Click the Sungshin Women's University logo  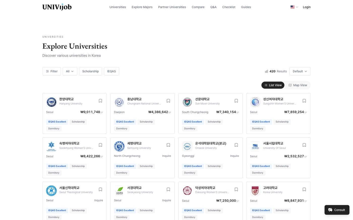click(x=255, y=102)
